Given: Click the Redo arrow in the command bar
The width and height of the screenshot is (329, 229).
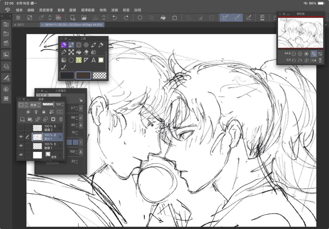Looking at the screenshot, I should point(126,18).
